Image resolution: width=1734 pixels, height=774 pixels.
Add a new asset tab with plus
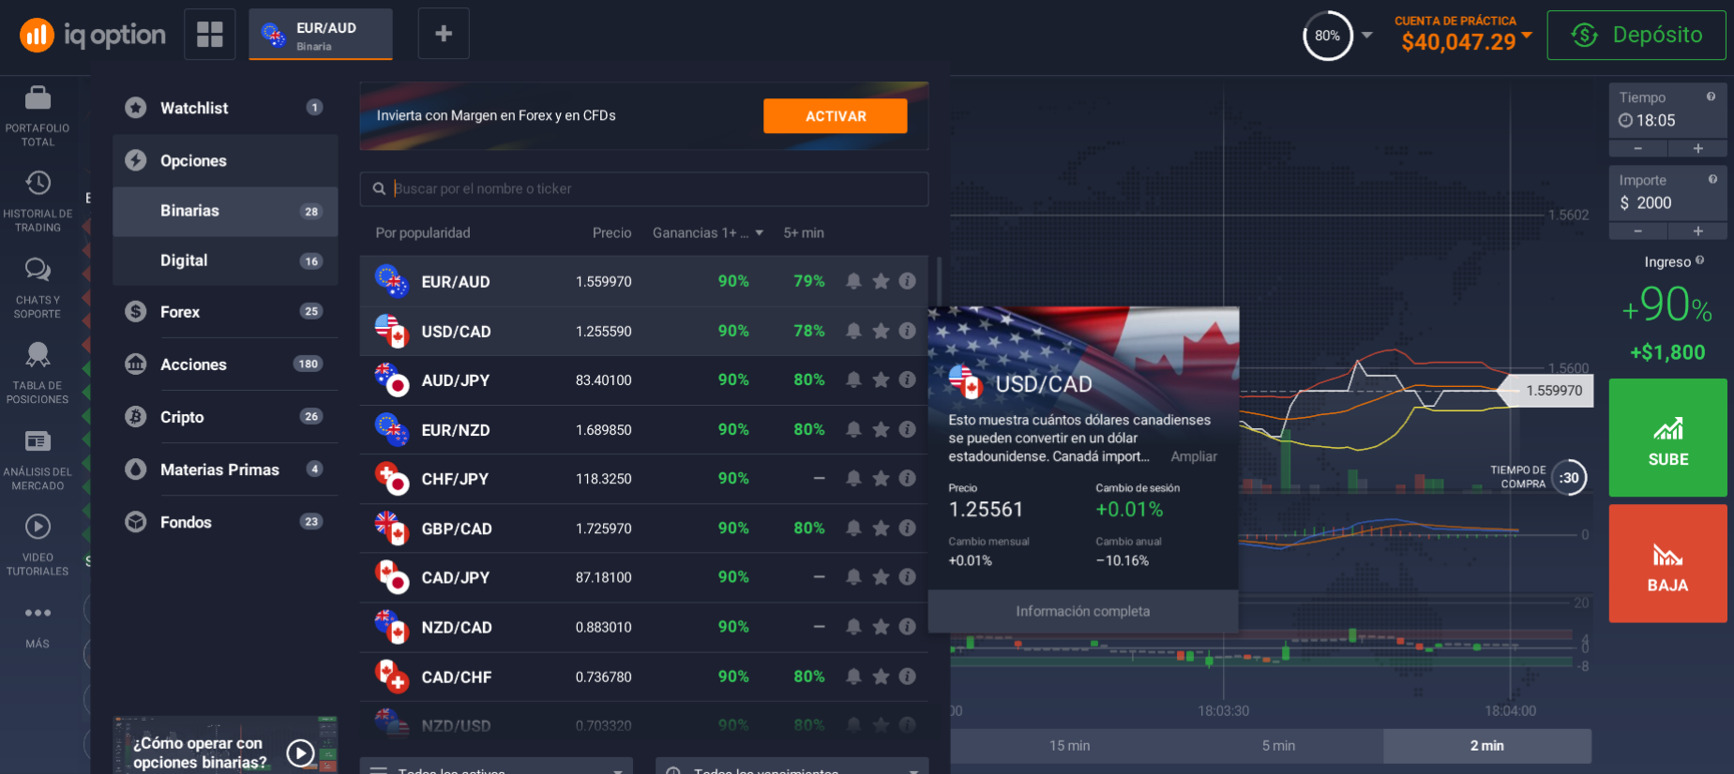[444, 34]
